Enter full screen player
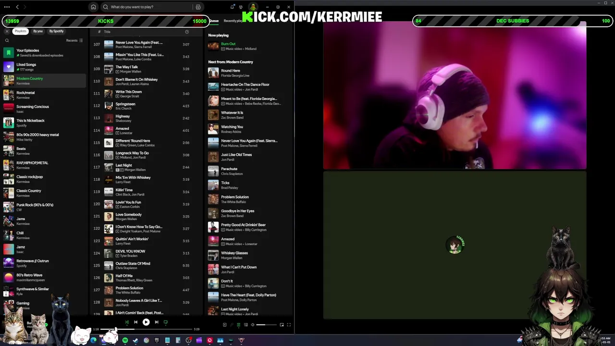This screenshot has width=615, height=346. tap(289, 325)
